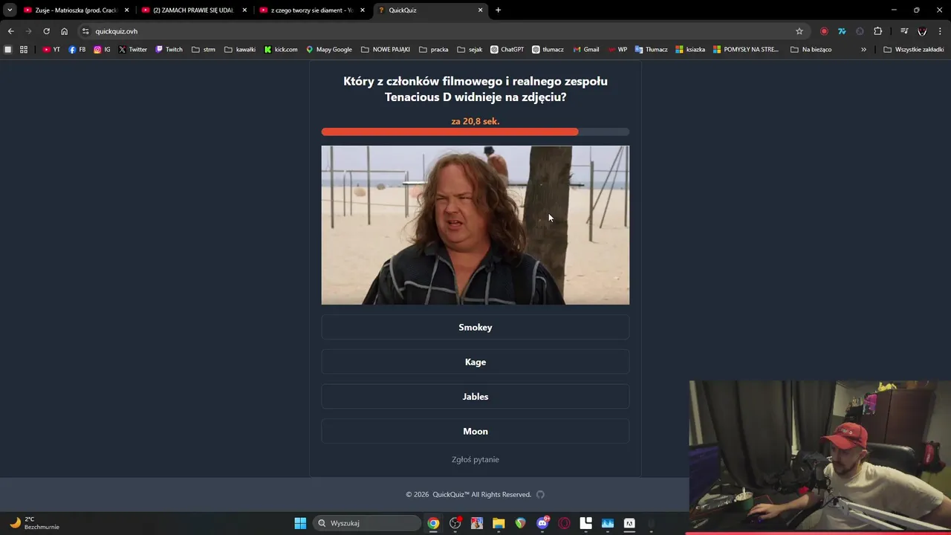The width and height of the screenshot is (951, 535).
Task: Open the weather widget showing 2°C
Action: click(x=34, y=523)
